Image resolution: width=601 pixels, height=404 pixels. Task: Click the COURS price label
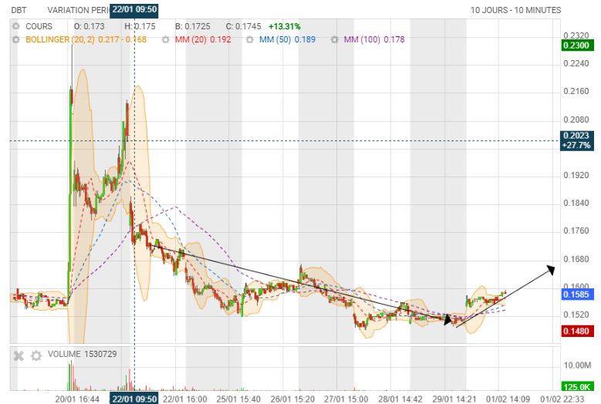pyautogui.click(x=39, y=26)
